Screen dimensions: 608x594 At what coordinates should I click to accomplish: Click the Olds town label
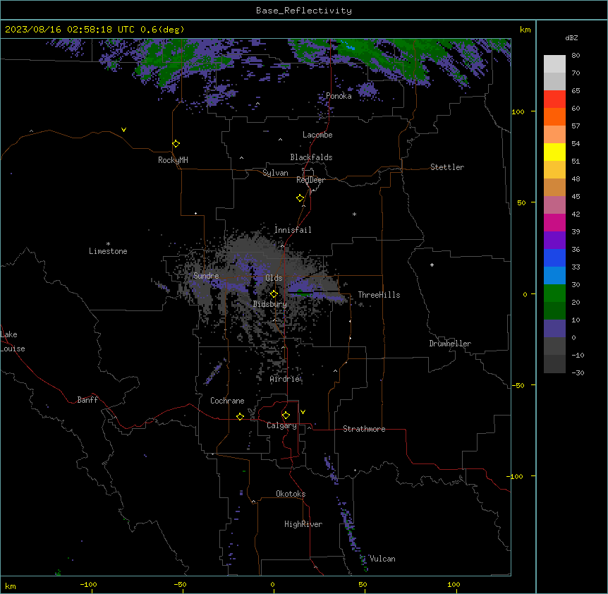[x=274, y=278]
